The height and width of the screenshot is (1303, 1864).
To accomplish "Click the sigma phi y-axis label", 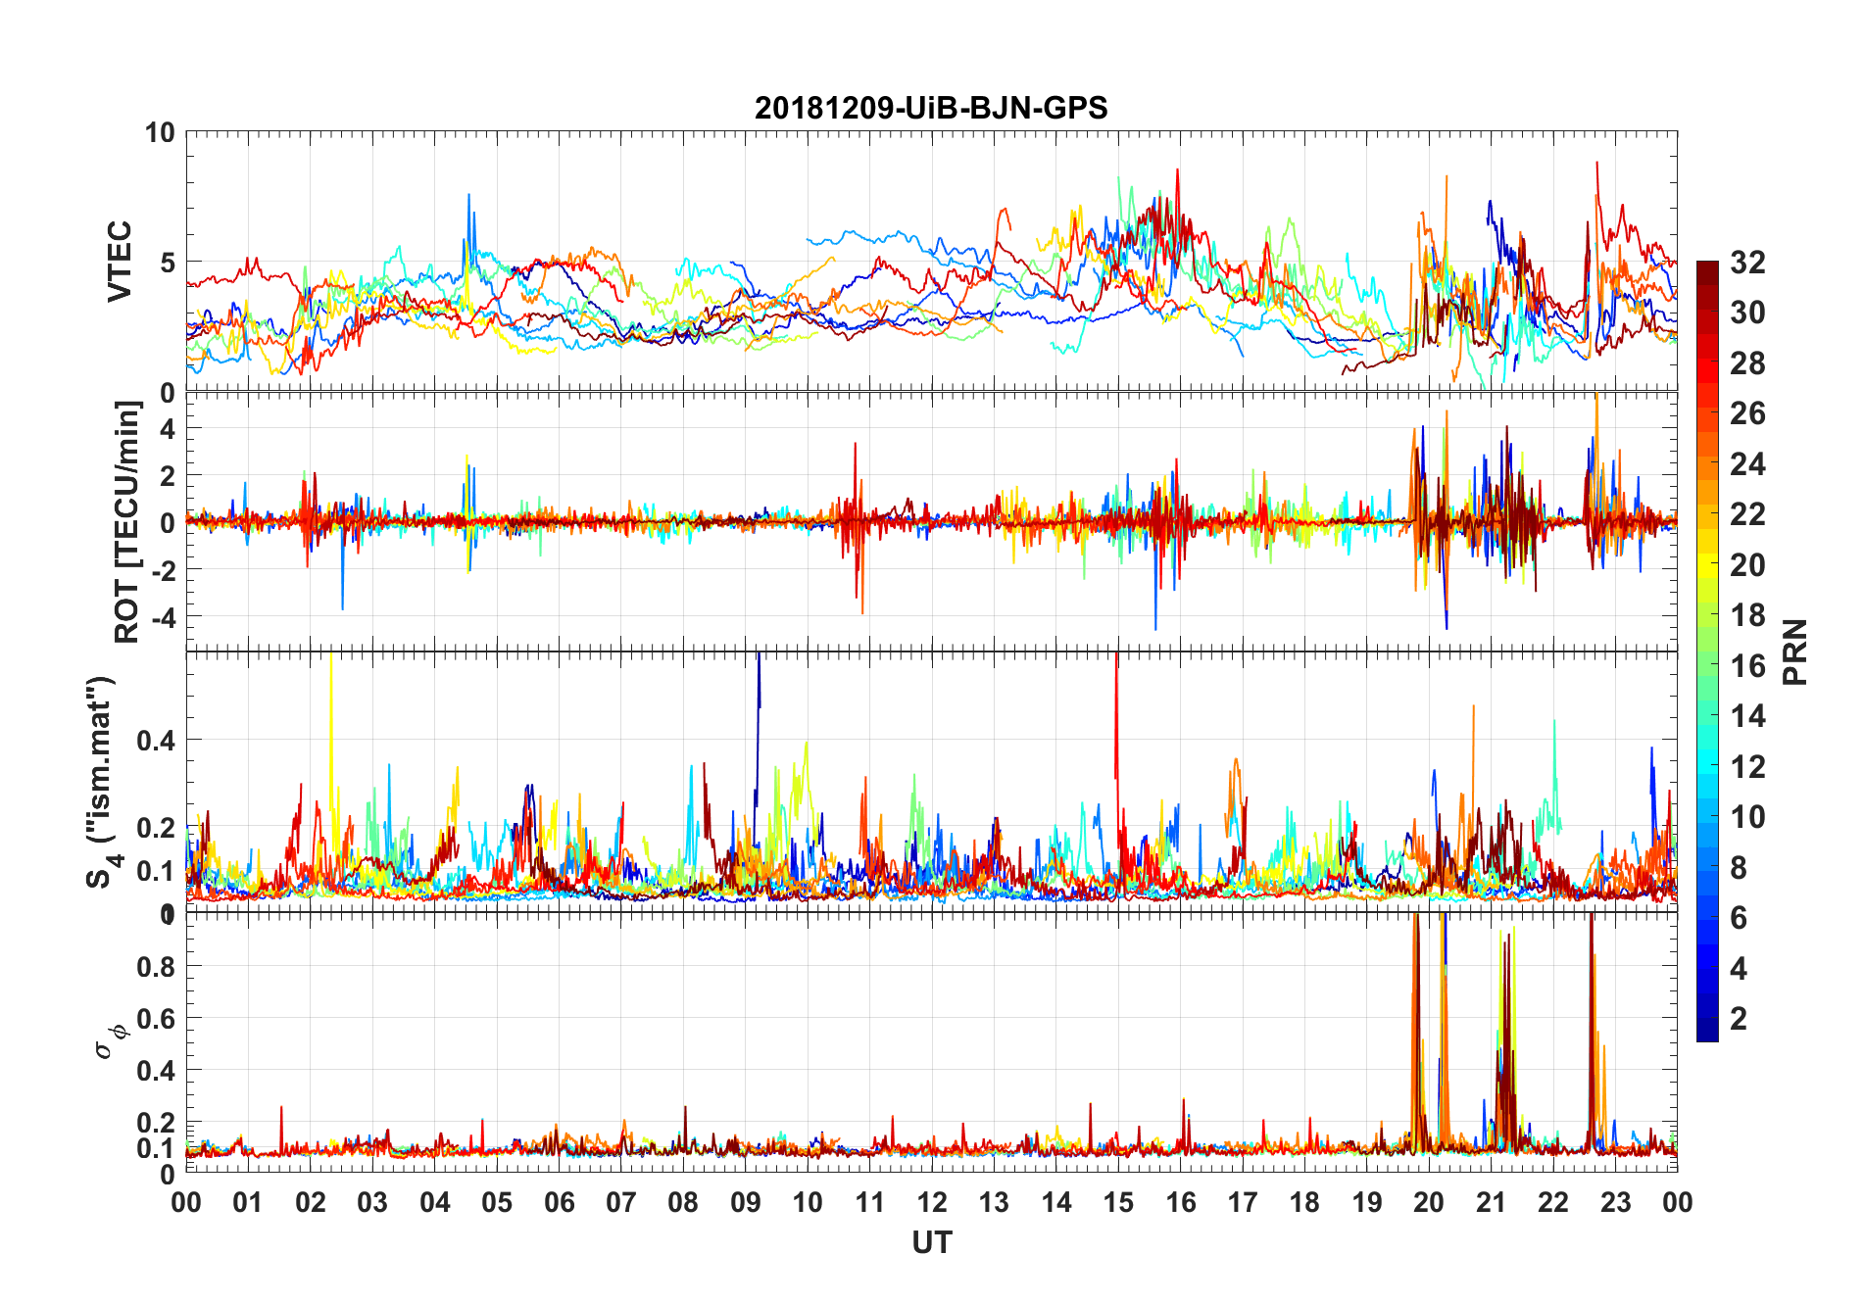I will coord(111,1042).
